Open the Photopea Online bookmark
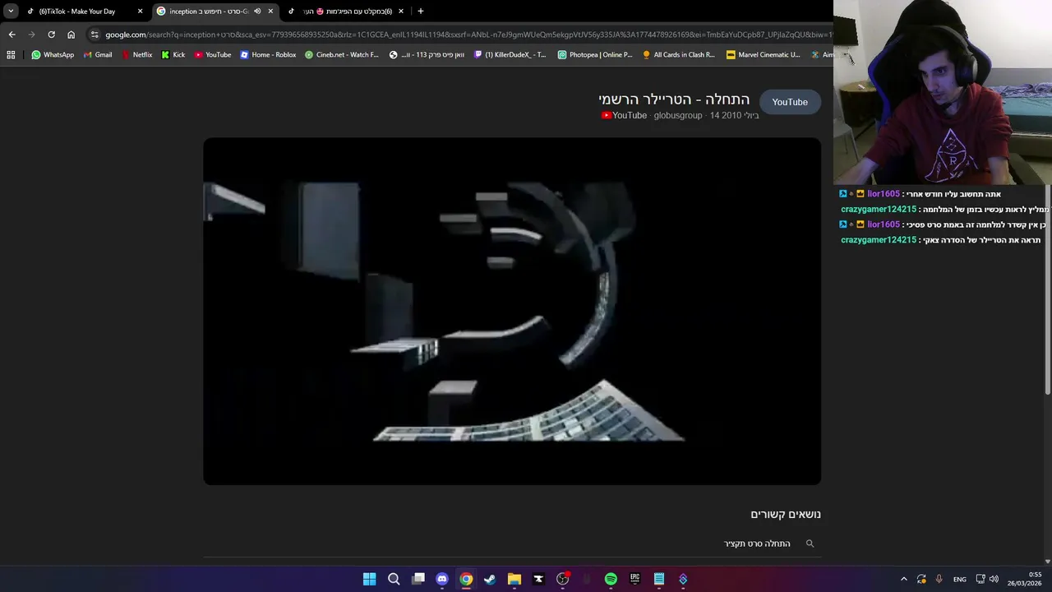1052x592 pixels. pyautogui.click(x=595, y=55)
